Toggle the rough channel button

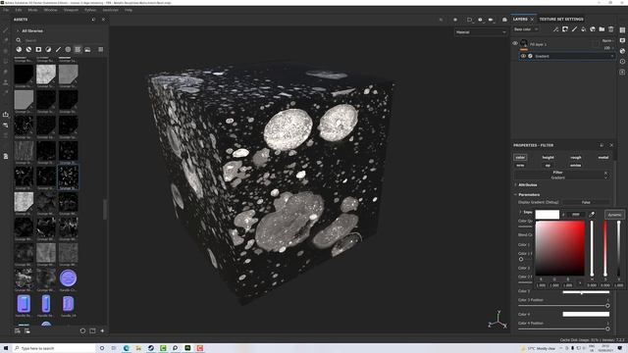point(576,157)
